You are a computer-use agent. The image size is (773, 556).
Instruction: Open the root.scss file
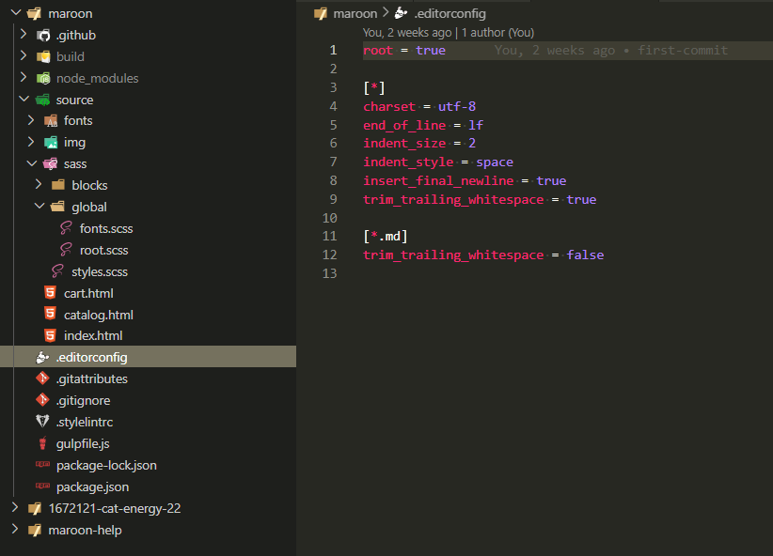103,250
